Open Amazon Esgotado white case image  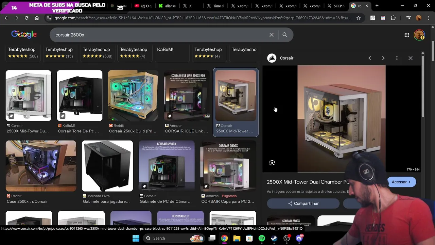click(x=228, y=166)
